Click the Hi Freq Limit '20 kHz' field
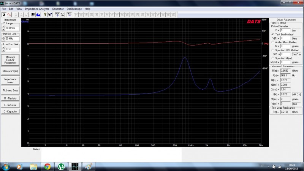Screen dimensions: 304x171 [12, 39]
